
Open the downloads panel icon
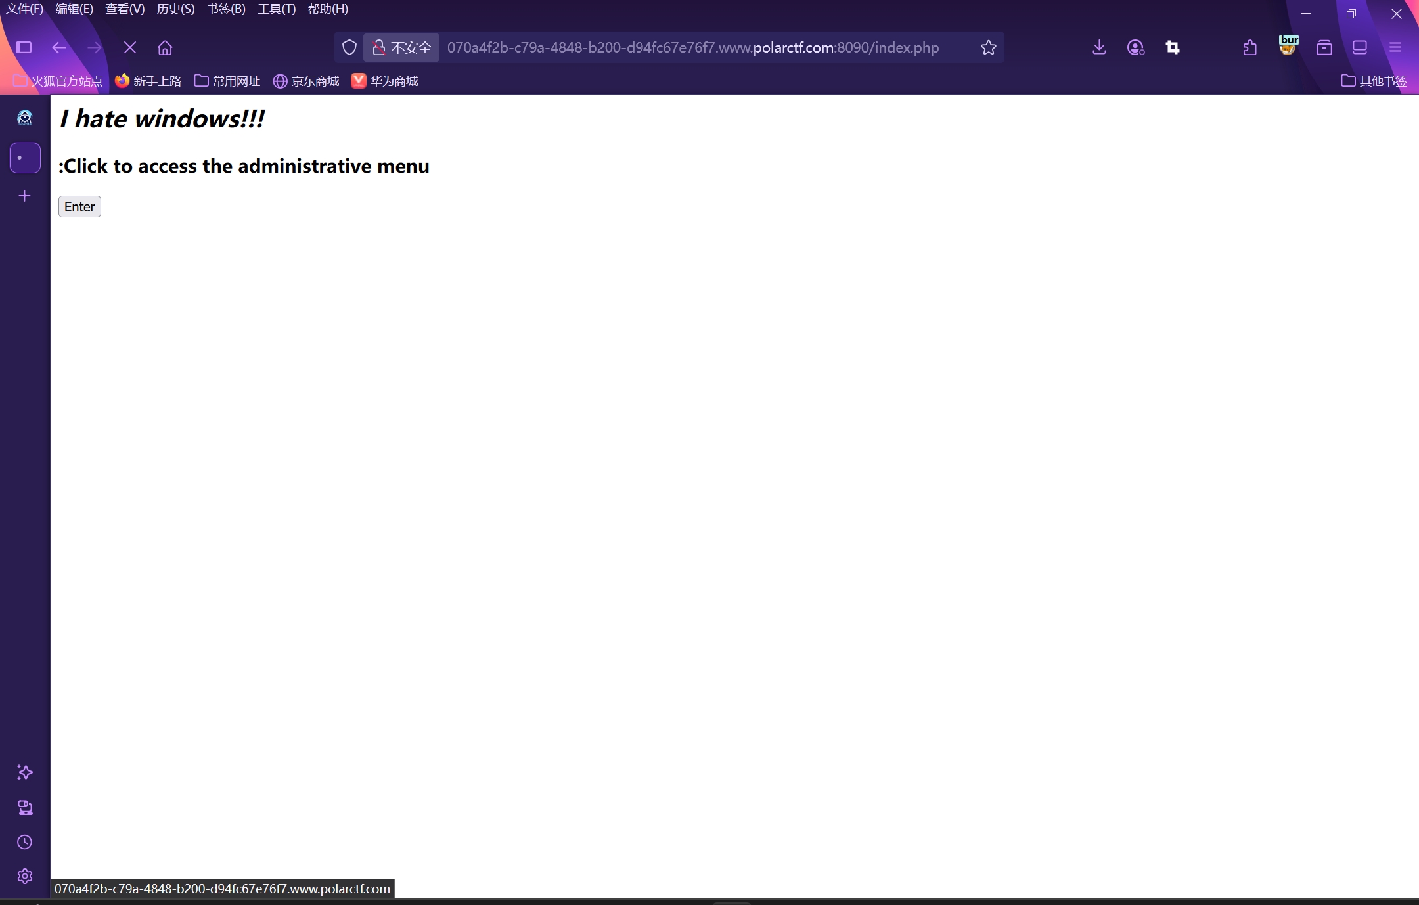pyautogui.click(x=1099, y=47)
